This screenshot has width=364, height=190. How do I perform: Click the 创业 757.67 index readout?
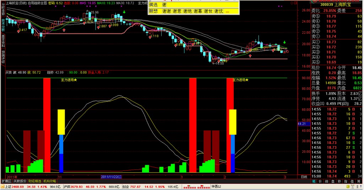pyautogui.click(x=132, y=187)
